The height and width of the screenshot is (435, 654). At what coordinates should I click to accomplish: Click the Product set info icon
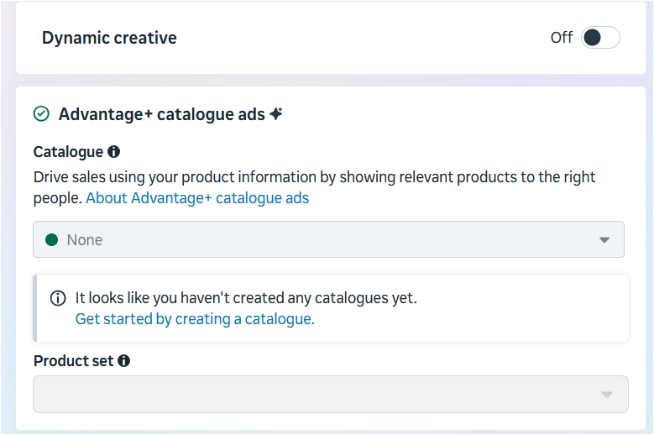[124, 361]
